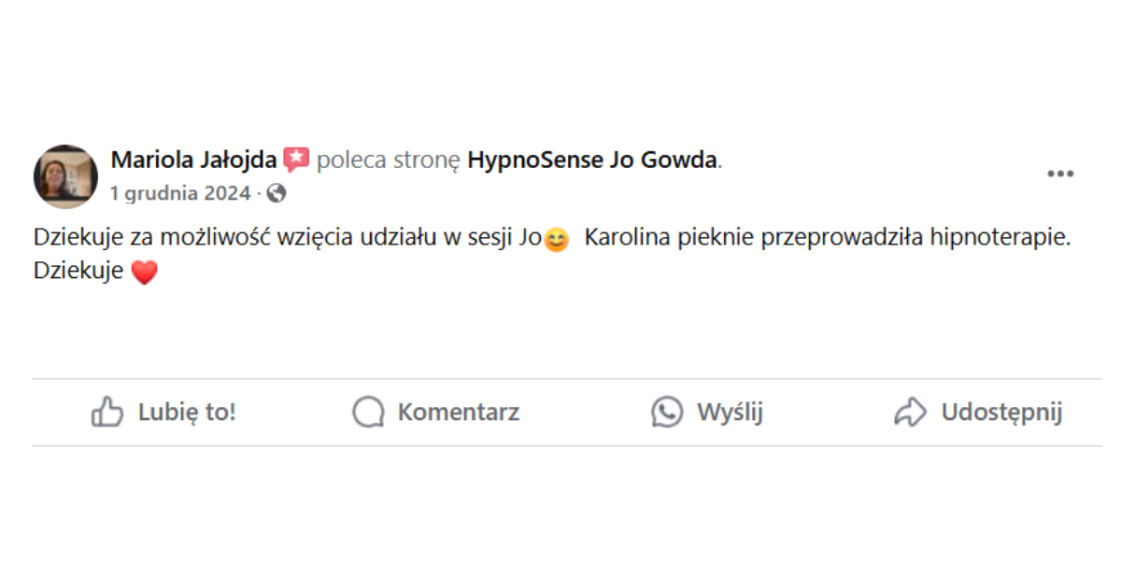Click the WhatsApp send icon
Viewport: 1121px width, 588px height.
pyautogui.click(x=667, y=412)
